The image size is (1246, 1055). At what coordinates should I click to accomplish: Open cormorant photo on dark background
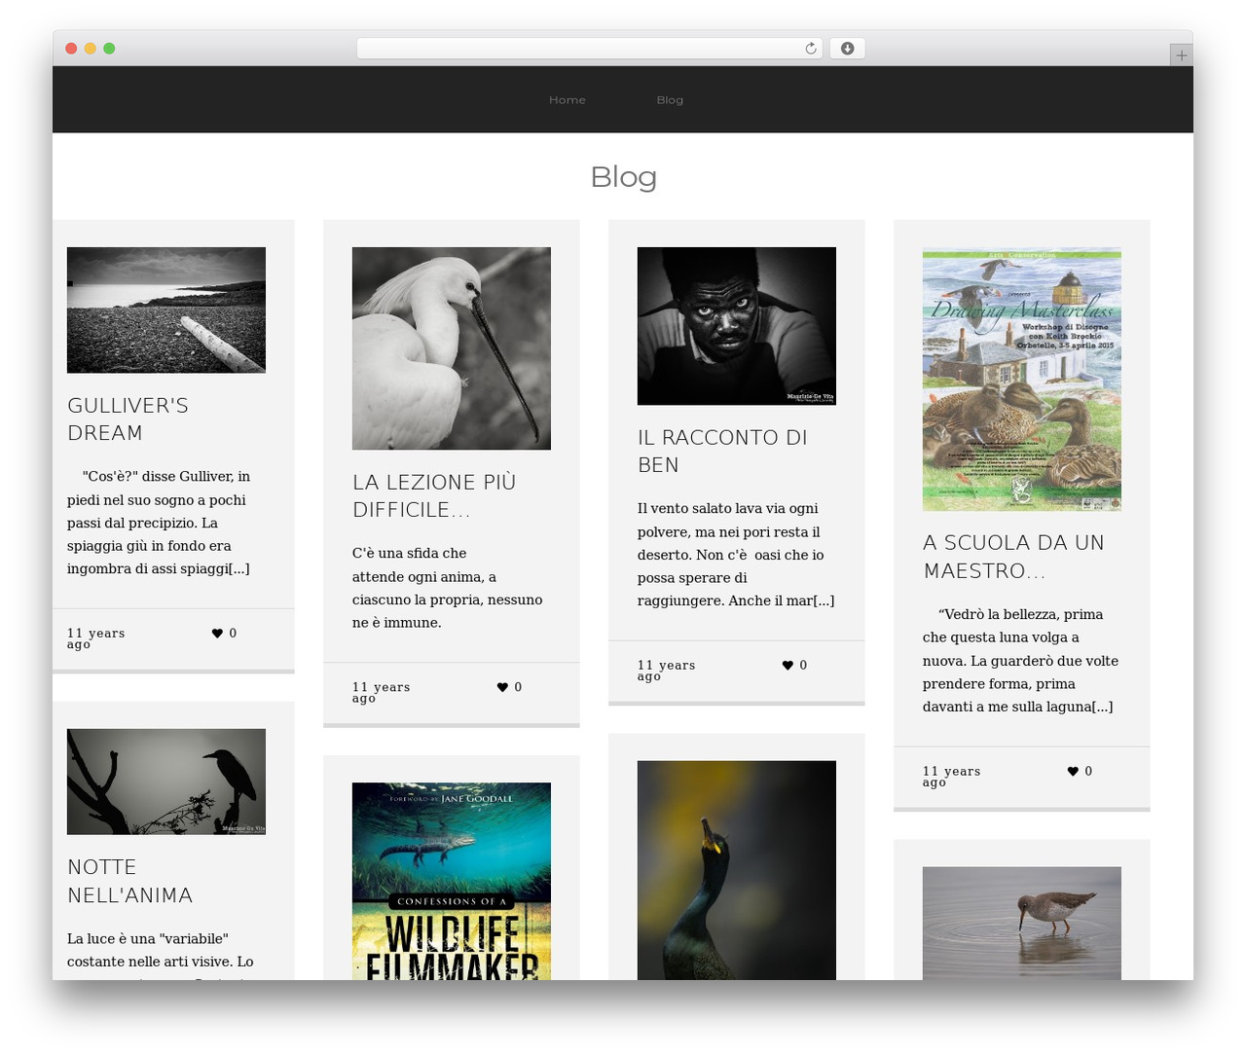(x=737, y=870)
